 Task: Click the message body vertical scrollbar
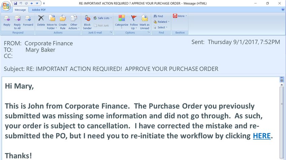282,122
